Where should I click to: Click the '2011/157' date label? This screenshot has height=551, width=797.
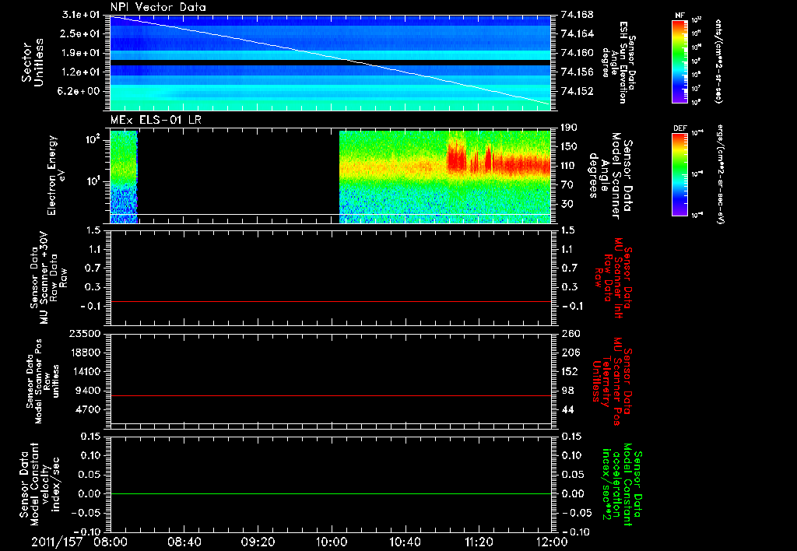(x=57, y=542)
